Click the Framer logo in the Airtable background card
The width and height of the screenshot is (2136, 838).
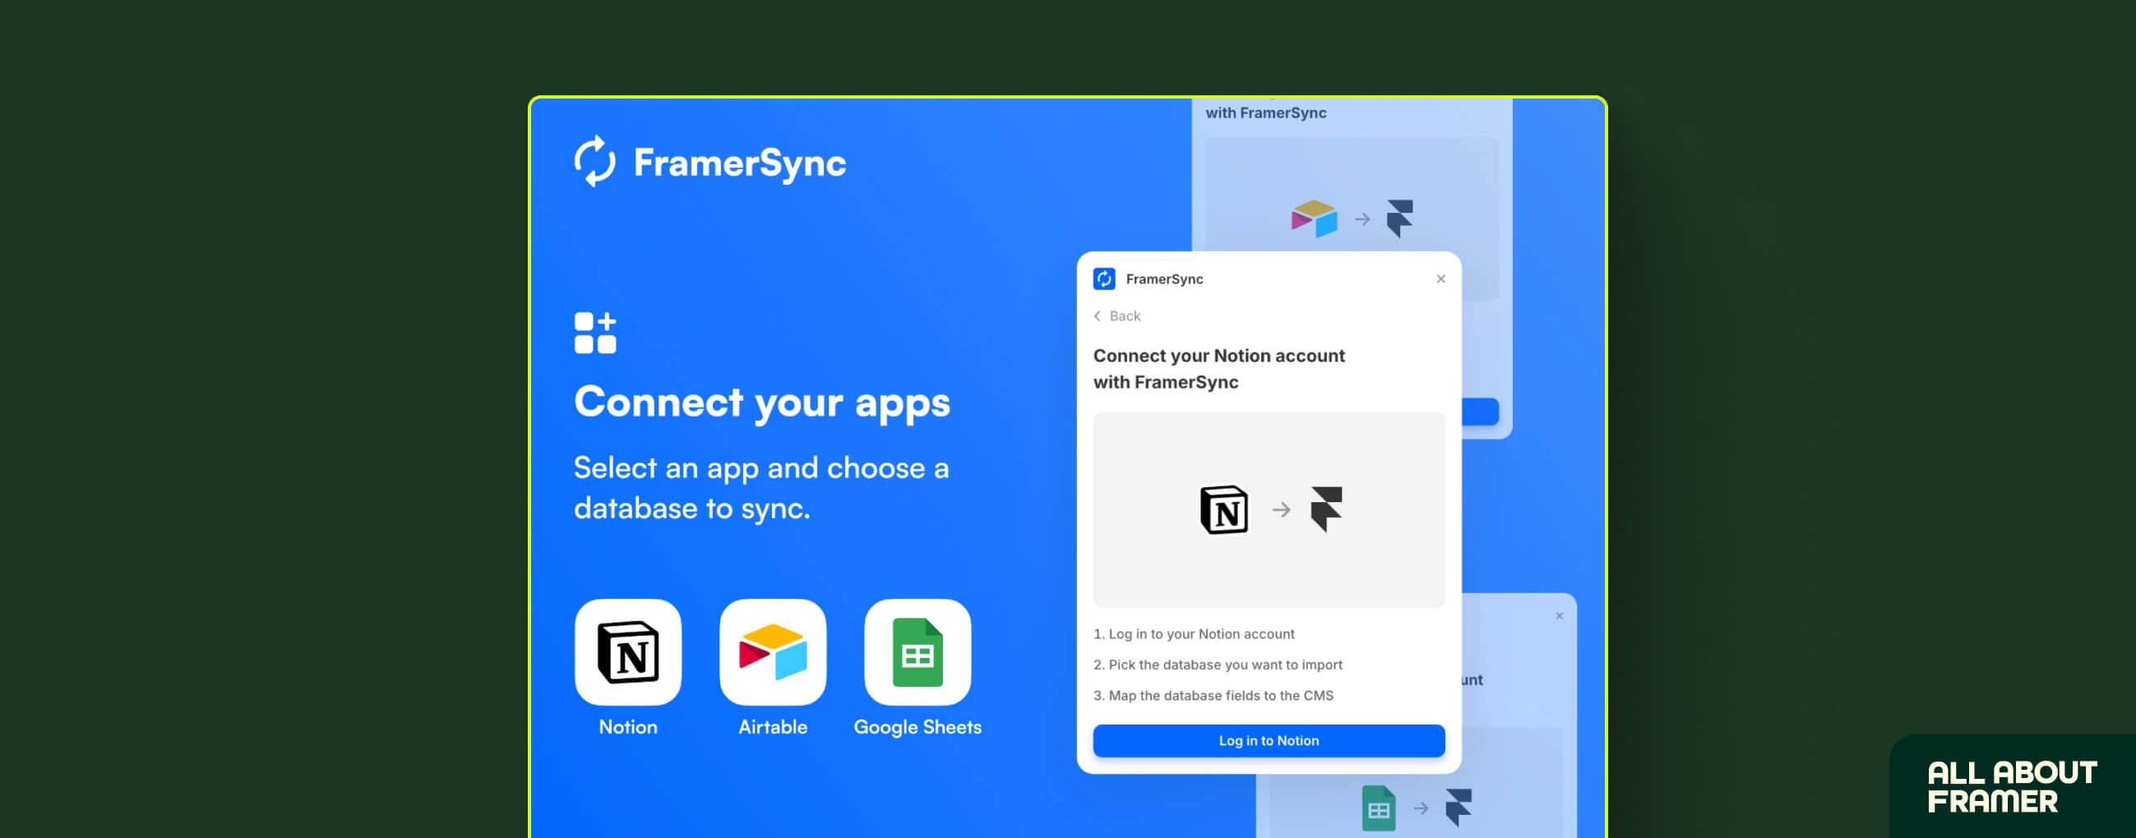(1399, 219)
